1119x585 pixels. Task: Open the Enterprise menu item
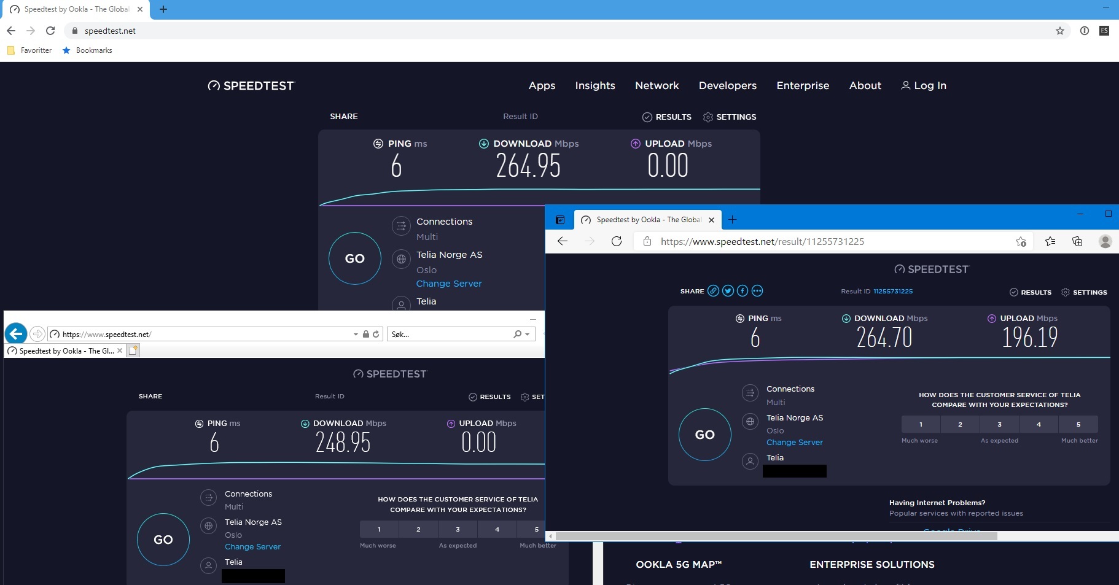[x=803, y=85]
